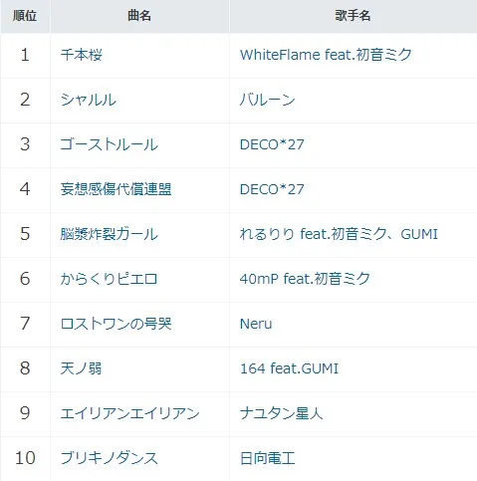This screenshot has width=477, height=481.
Task: Click artist 40mP feat.初音ミク
Action: (x=305, y=279)
